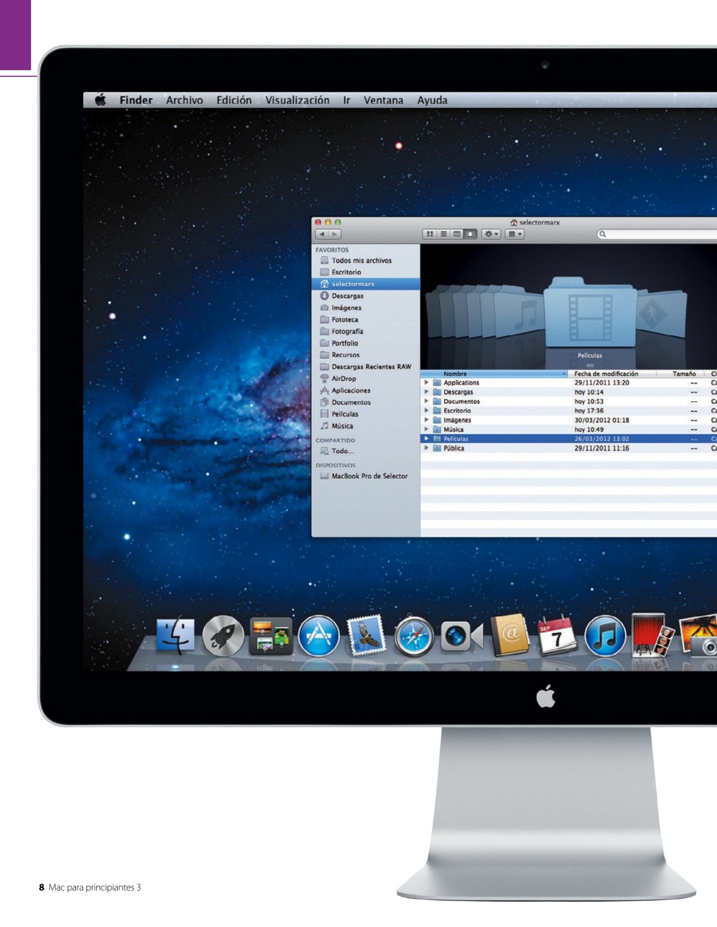Open the Archivo menu

(184, 100)
